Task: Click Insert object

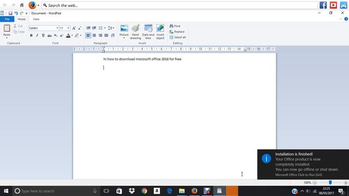Action: [x=160, y=32]
